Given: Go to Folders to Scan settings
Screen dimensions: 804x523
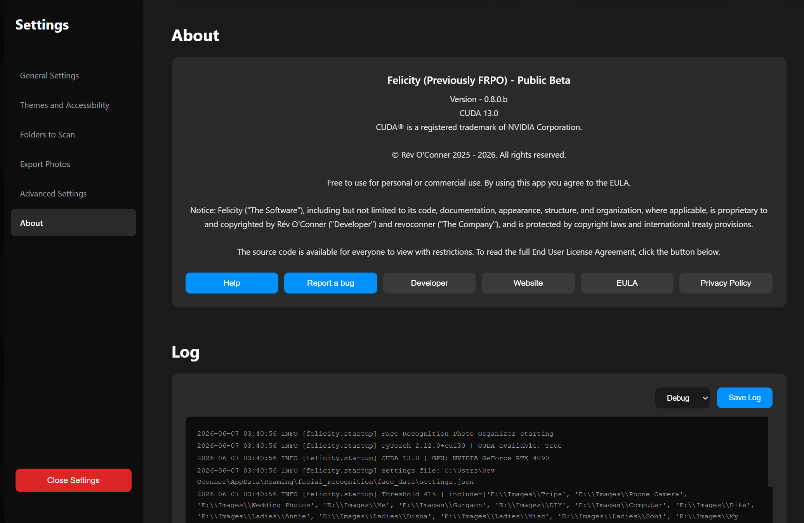Looking at the screenshot, I should (x=73, y=135).
